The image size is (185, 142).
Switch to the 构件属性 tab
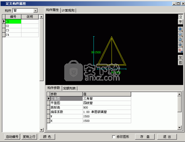click(52, 10)
